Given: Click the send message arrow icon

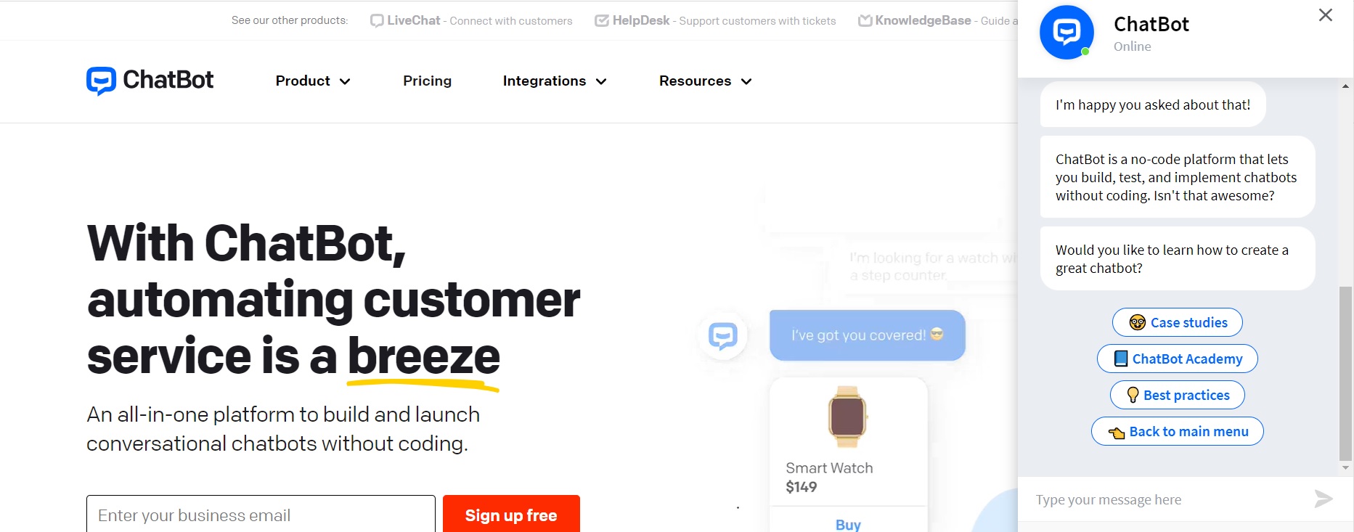Looking at the screenshot, I should [x=1325, y=499].
